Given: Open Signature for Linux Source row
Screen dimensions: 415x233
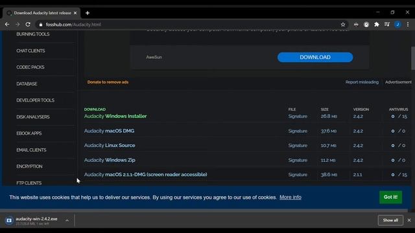Looking at the screenshot, I should pyautogui.click(x=298, y=146).
